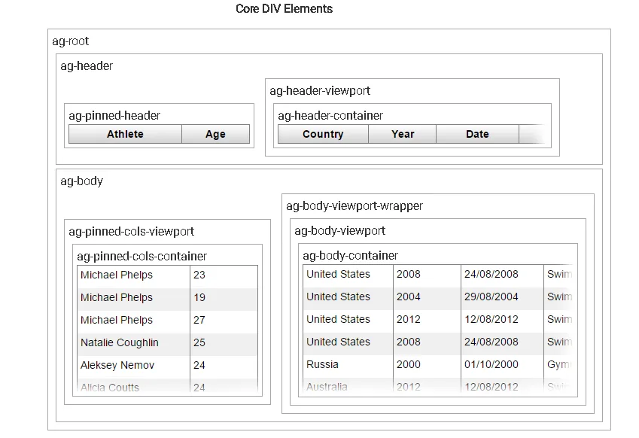Viewport: 639px width, 438px height.
Task: Pick the age cell showing 25
Action: [199, 342]
